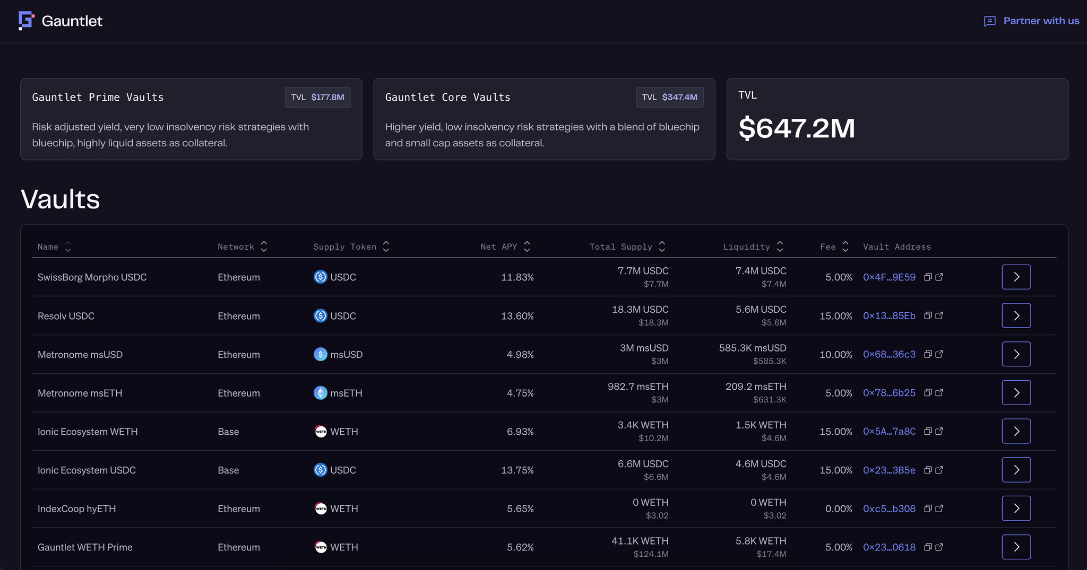
Task: Click the message icon beside Partner with us
Action: [x=990, y=21]
